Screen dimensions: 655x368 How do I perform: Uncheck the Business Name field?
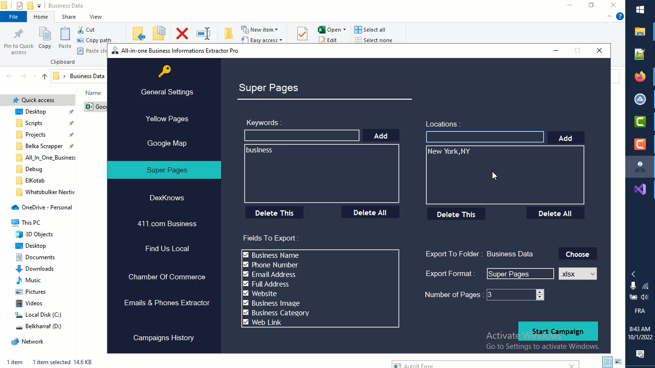pos(246,255)
